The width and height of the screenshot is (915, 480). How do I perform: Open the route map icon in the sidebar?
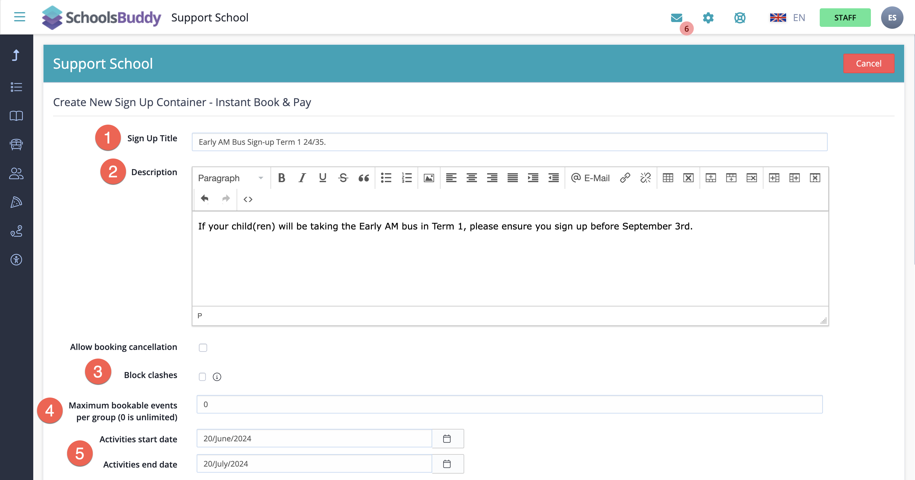pos(16,231)
